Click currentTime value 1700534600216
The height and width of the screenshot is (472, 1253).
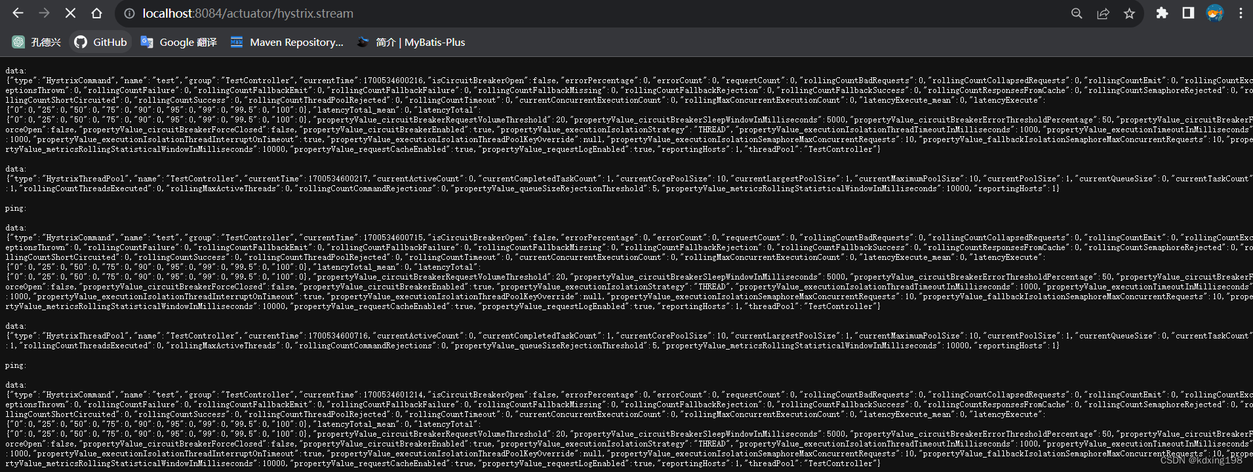[x=393, y=81]
